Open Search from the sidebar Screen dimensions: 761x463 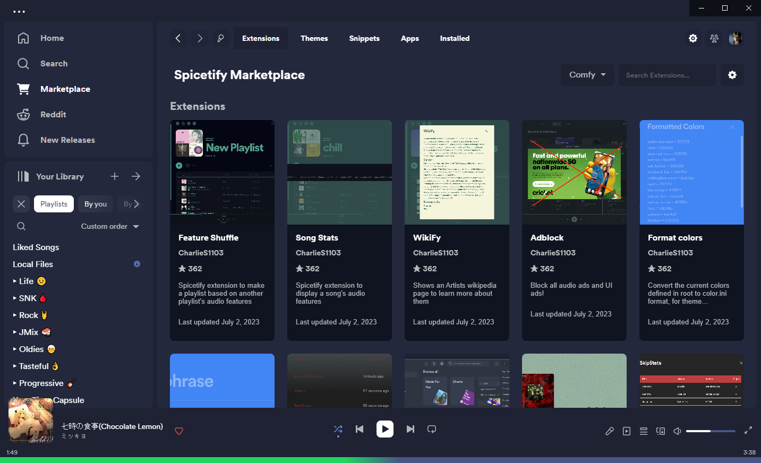pos(54,64)
